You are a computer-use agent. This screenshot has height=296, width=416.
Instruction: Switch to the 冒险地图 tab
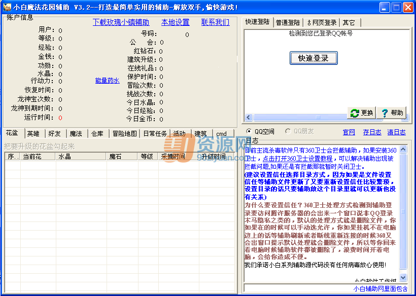[x=125, y=134]
